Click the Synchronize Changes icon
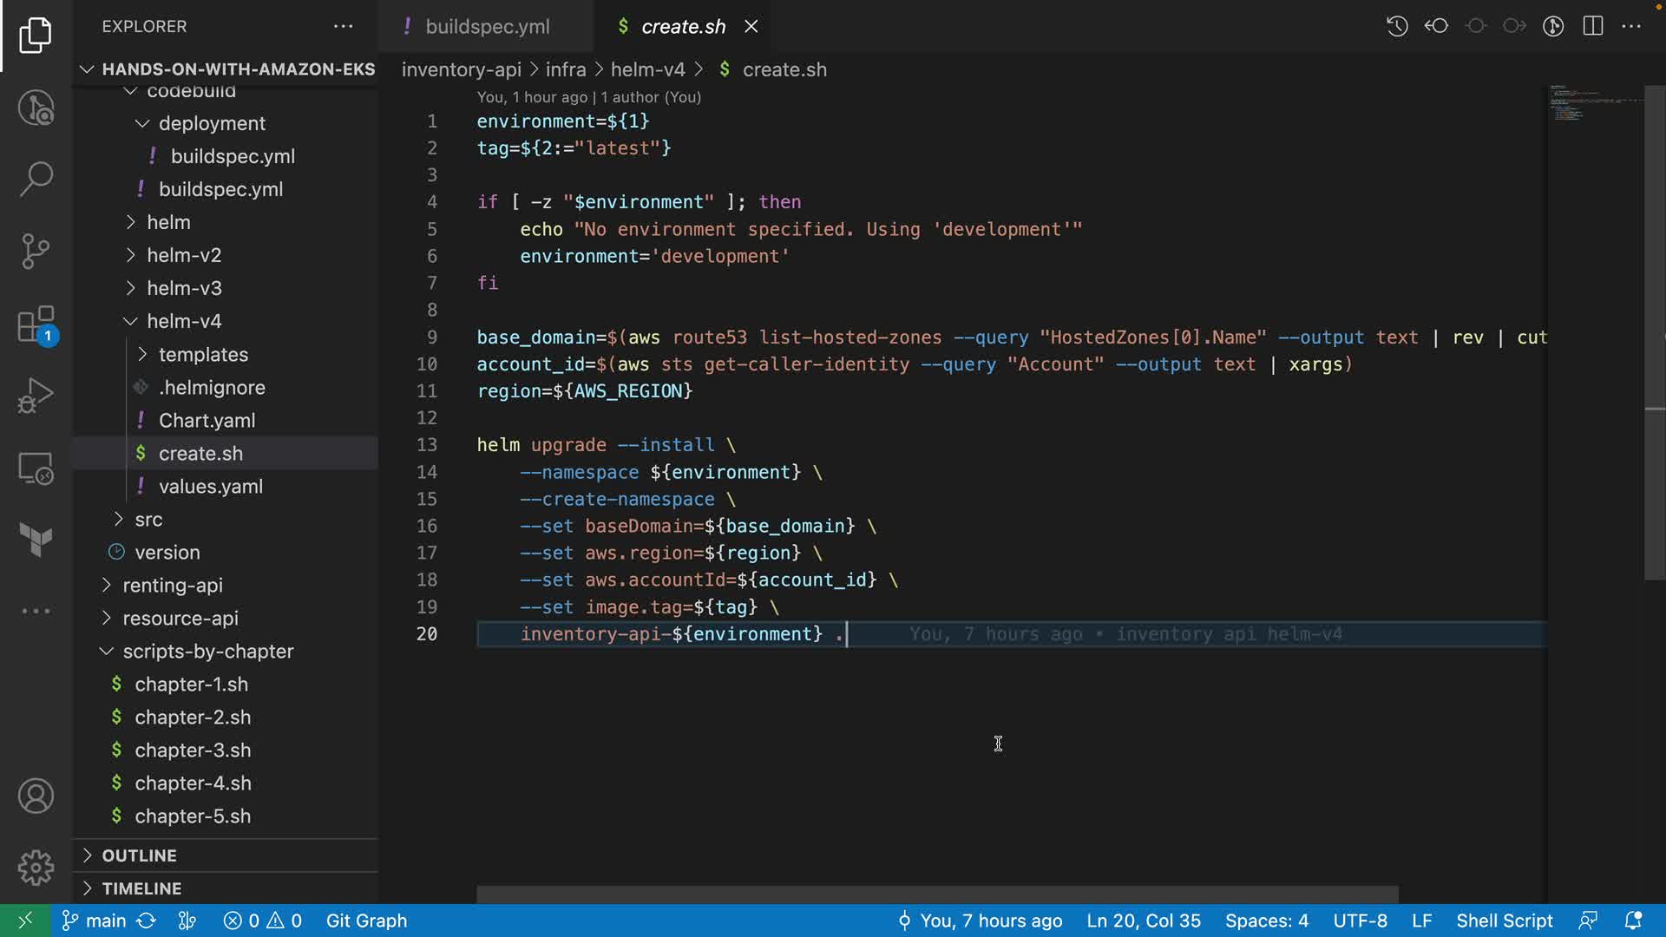Image resolution: width=1666 pixels, height=937 pixels. click(147, 921)
